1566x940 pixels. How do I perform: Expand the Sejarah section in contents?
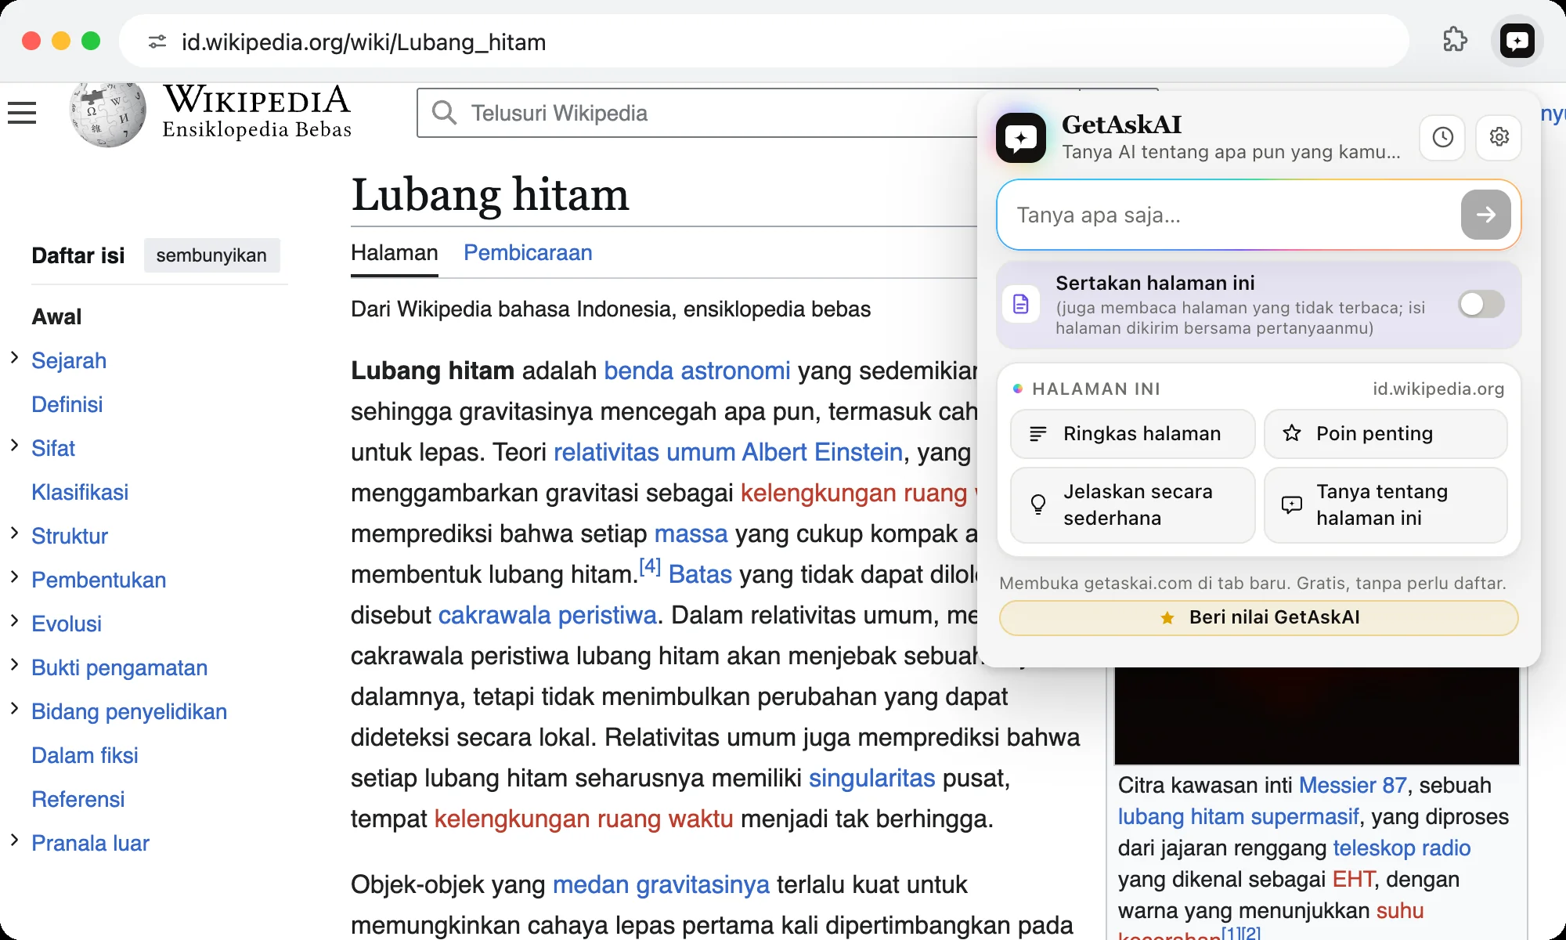(x=14, y=358)
